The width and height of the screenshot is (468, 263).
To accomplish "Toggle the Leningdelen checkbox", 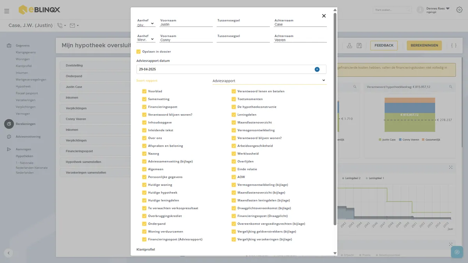I will point(234,115).
